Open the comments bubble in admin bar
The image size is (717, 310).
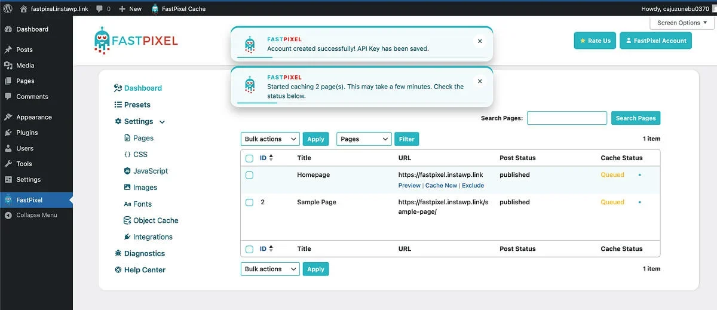(104, 8)
